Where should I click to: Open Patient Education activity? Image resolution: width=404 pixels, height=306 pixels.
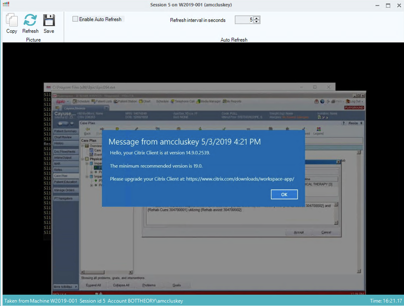[66, 182]
